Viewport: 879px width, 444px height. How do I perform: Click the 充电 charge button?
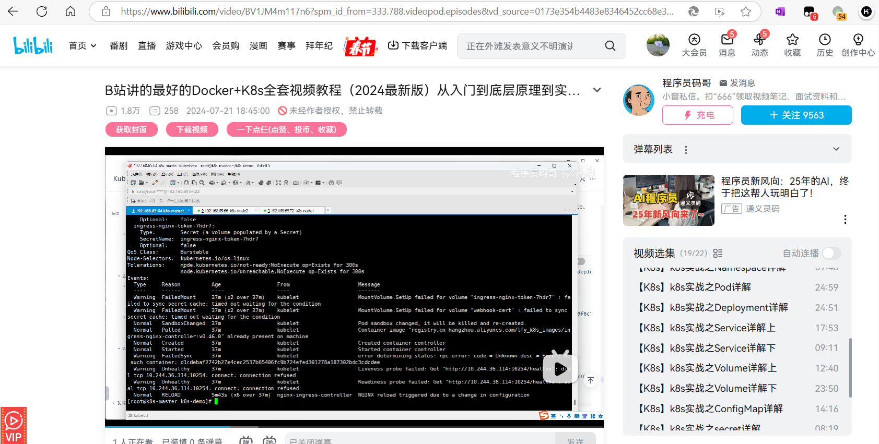[x=698, y=115]
